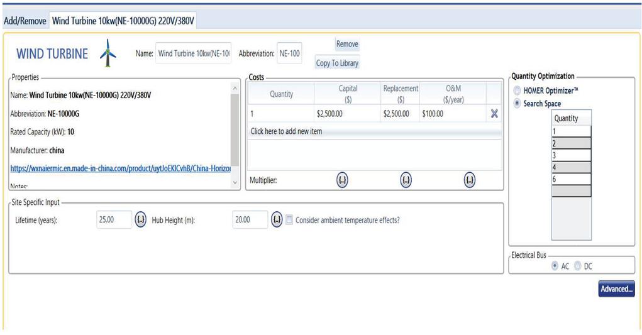The height and width of the screenshot is (335, 642).
Task: Choose DC electrical bus
Action: 578,266
